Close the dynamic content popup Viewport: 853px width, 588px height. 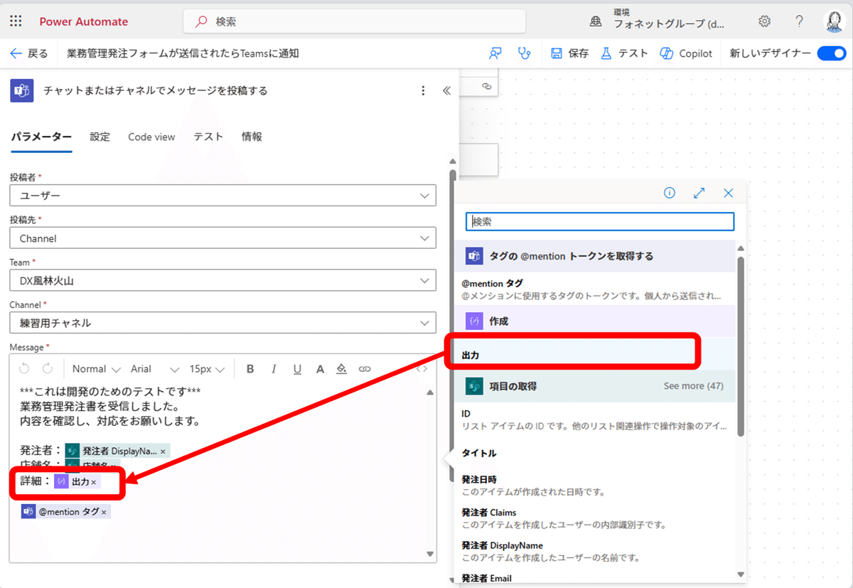728,193
